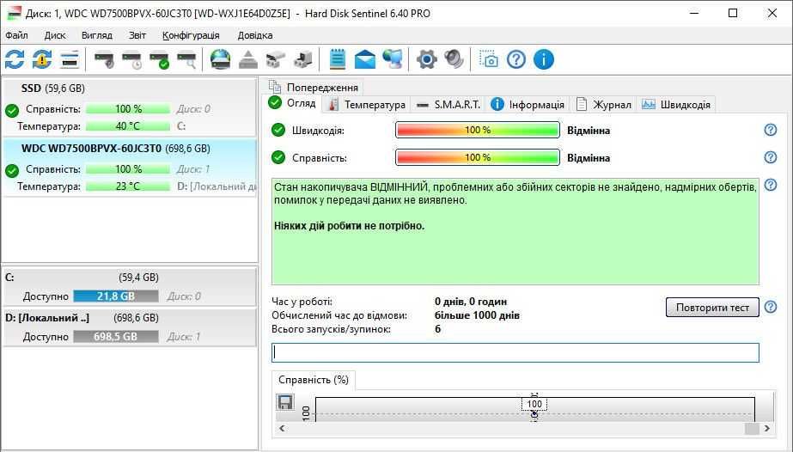This screenshot has width=793, height=452.
Task: Click the WDC Справність 100 % bar in list
Action: [x=128, y=169]
